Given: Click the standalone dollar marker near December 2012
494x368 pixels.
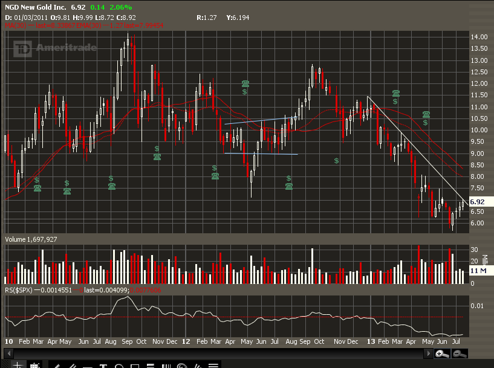Looking at the screenshot, I should pos(336,161).
